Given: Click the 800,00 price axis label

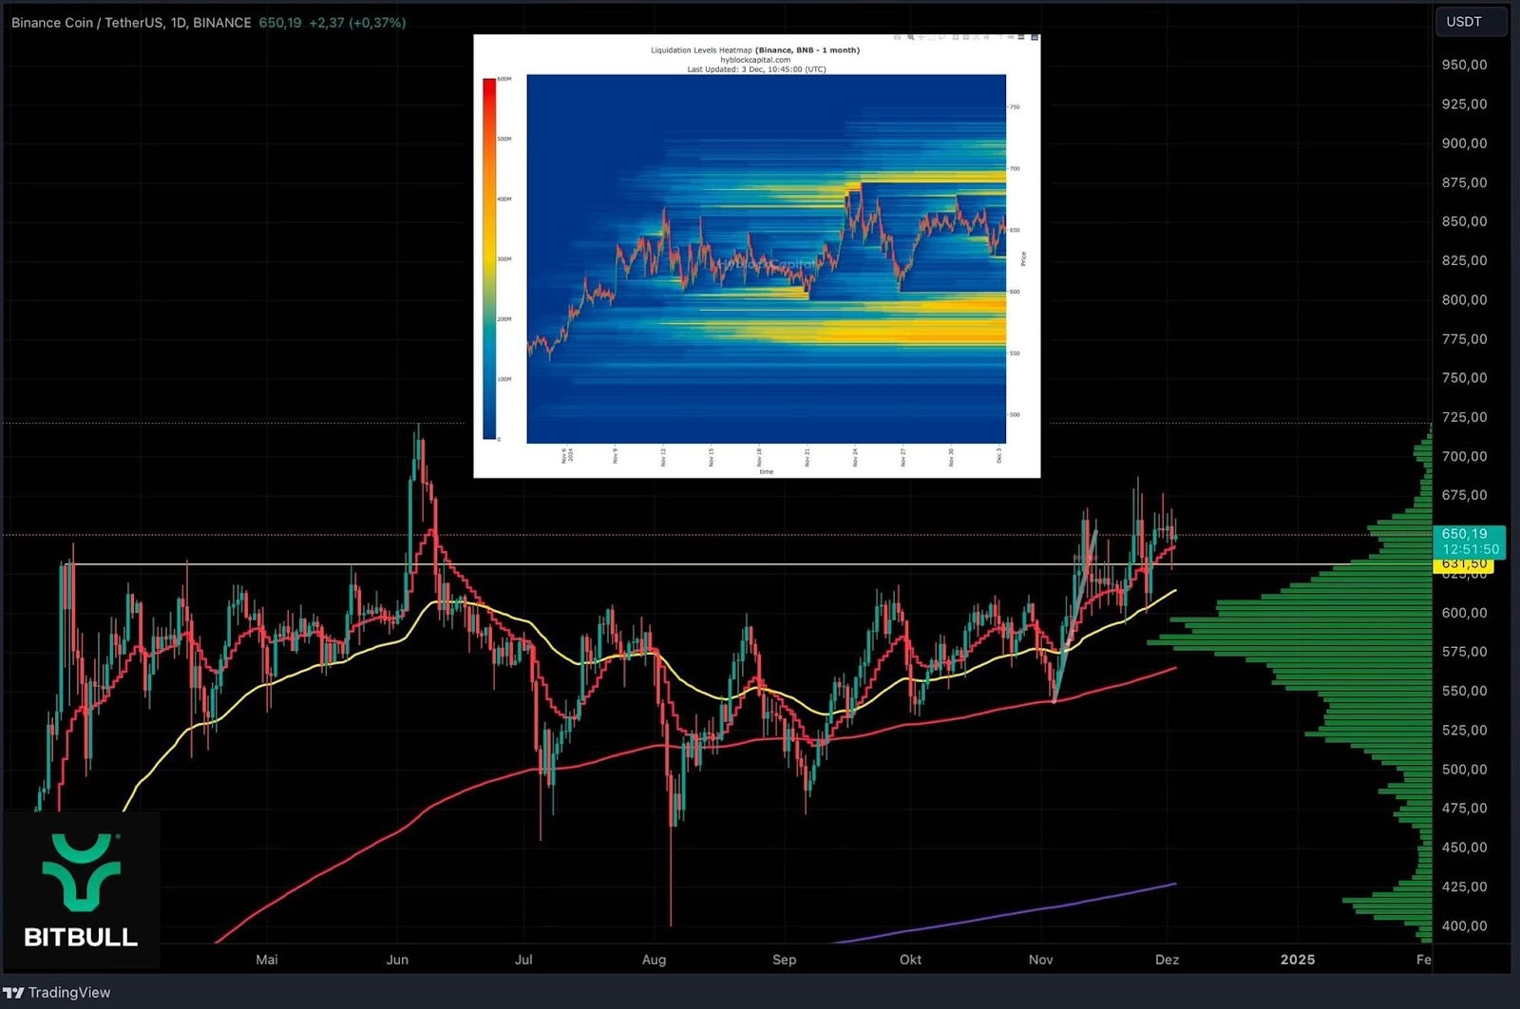Looking at the screenshot, I should [x=1464, y=299].
